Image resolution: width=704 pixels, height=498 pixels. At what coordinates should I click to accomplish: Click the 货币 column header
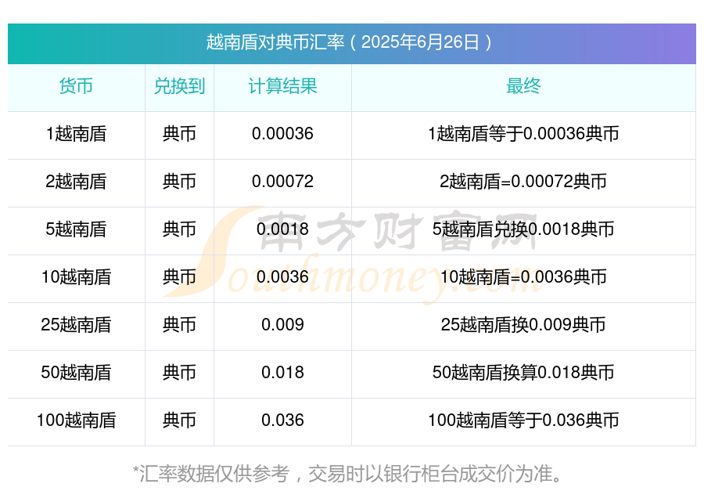[76, 86]
